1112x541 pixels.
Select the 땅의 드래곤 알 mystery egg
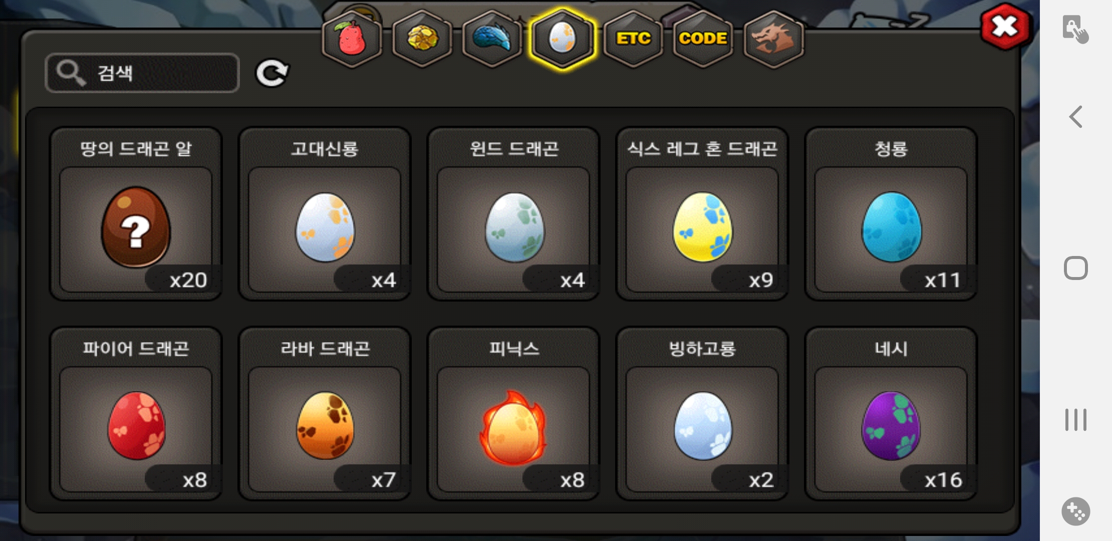136,214
